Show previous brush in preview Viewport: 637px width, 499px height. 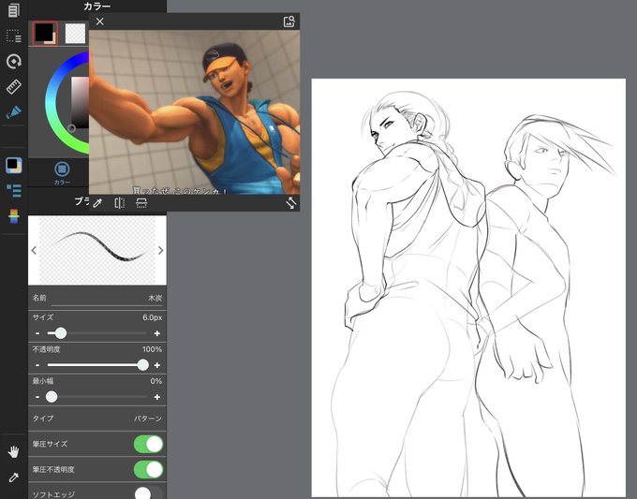(34, 251)
